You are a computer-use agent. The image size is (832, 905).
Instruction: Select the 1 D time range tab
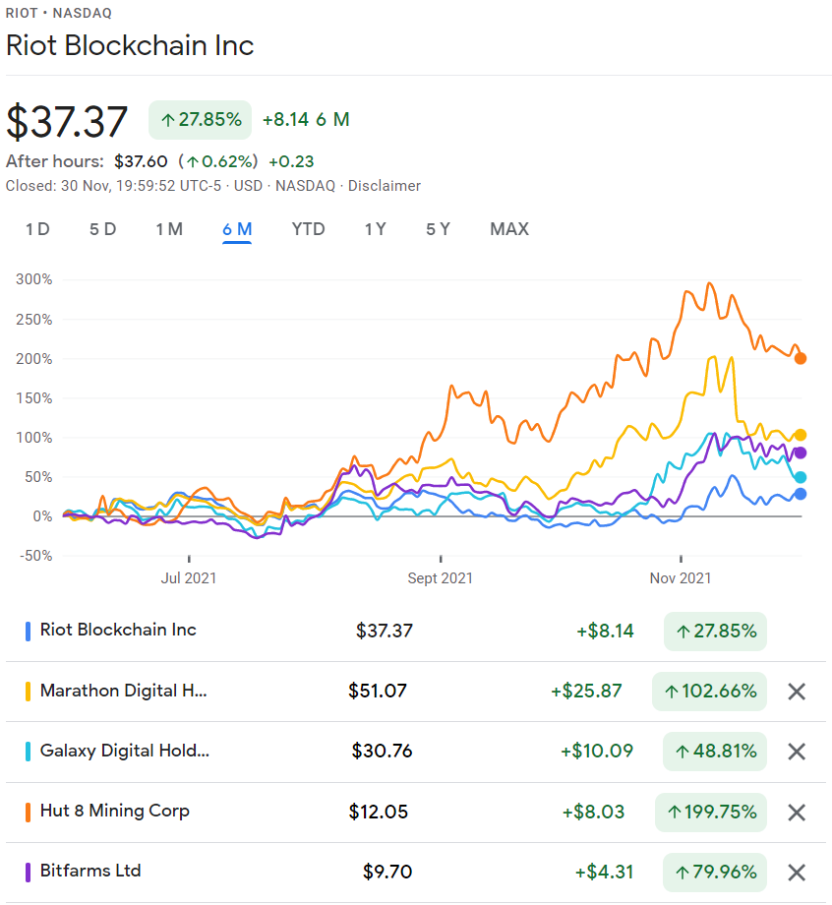click(37, 229)
